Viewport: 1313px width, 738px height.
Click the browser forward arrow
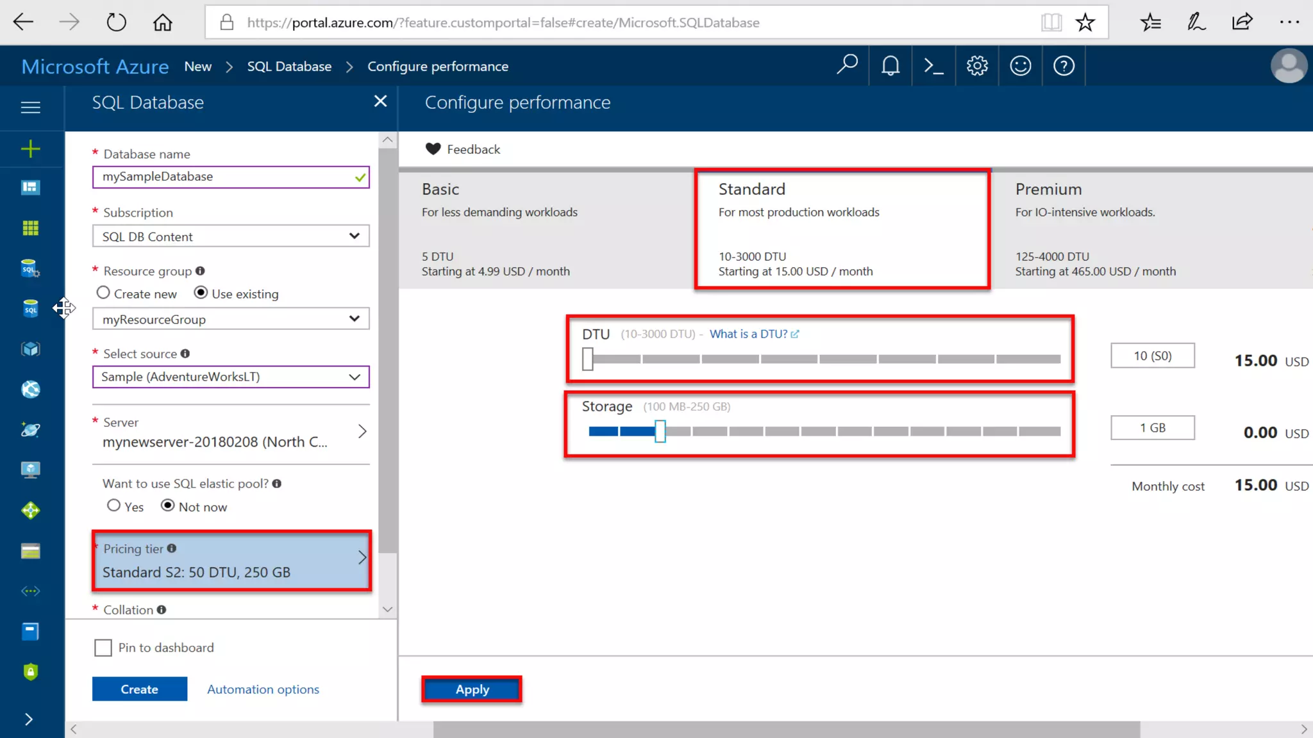click(x=69, y=22)
